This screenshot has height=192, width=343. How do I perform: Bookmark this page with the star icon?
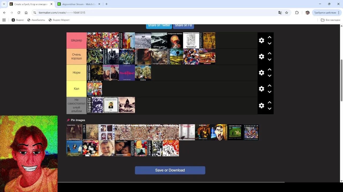pos(286,13)
